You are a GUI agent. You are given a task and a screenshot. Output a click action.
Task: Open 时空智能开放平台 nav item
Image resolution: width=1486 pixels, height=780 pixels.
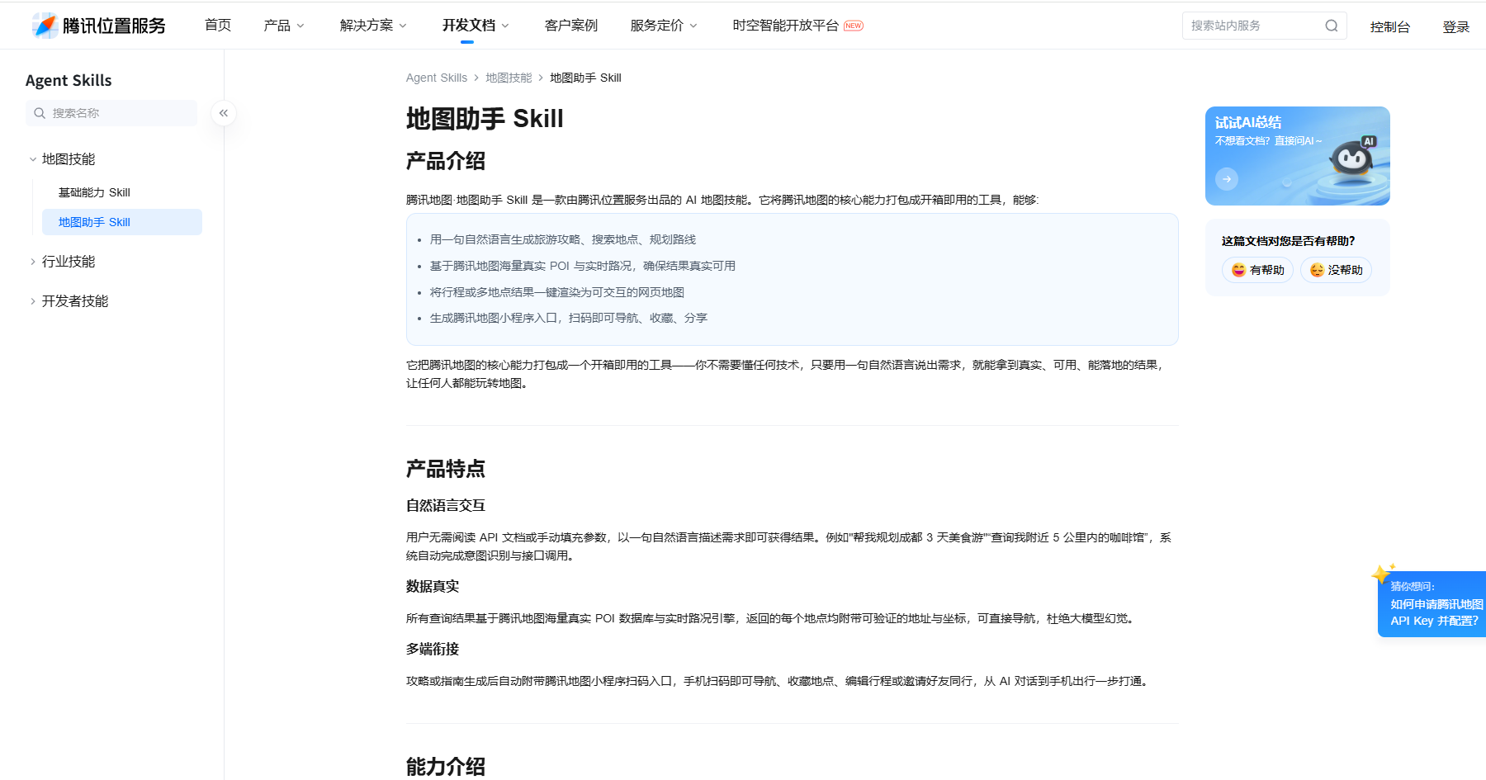tap(786, 26)
